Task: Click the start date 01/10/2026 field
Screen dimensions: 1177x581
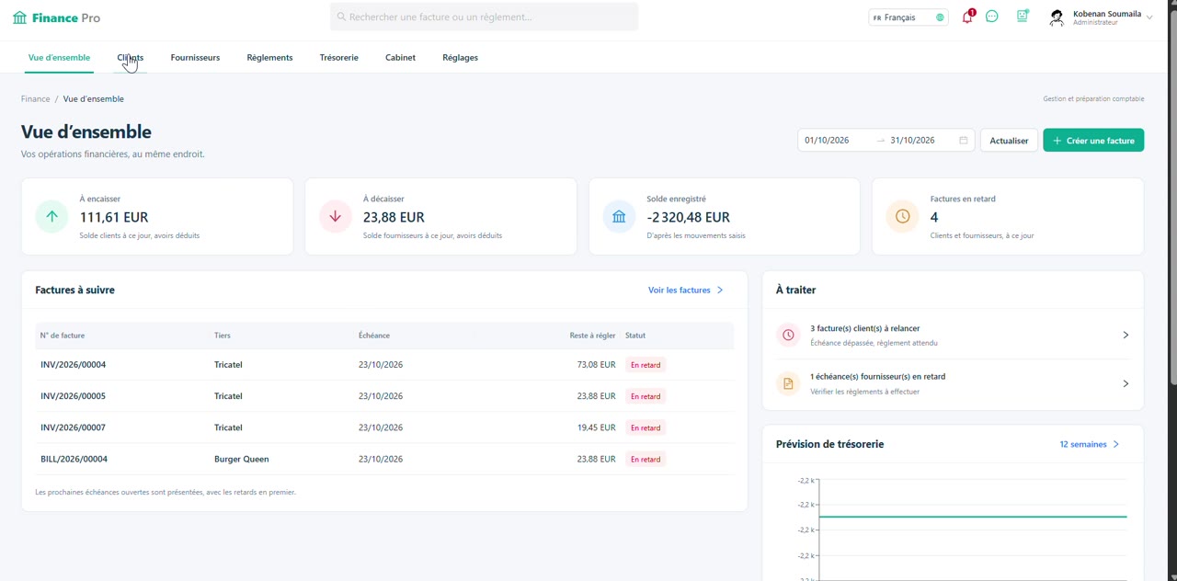Action: coord(827,141)
